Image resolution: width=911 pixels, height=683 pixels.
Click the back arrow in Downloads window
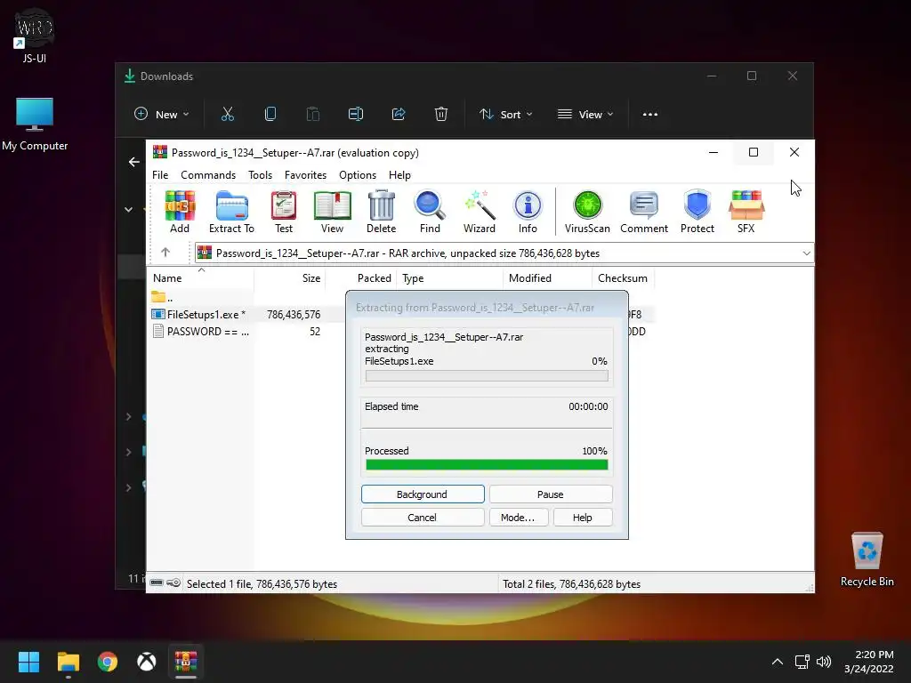pos(134,162)
